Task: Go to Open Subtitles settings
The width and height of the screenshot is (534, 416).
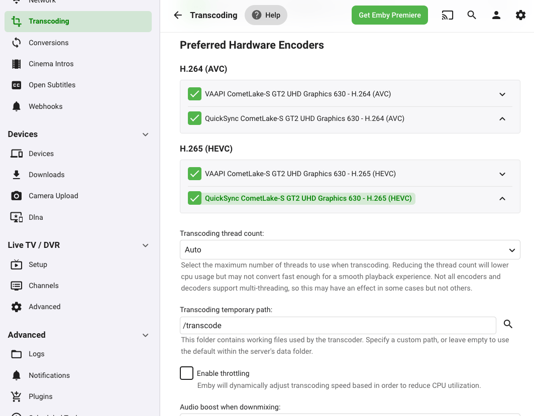Action: tap(52, 85)
